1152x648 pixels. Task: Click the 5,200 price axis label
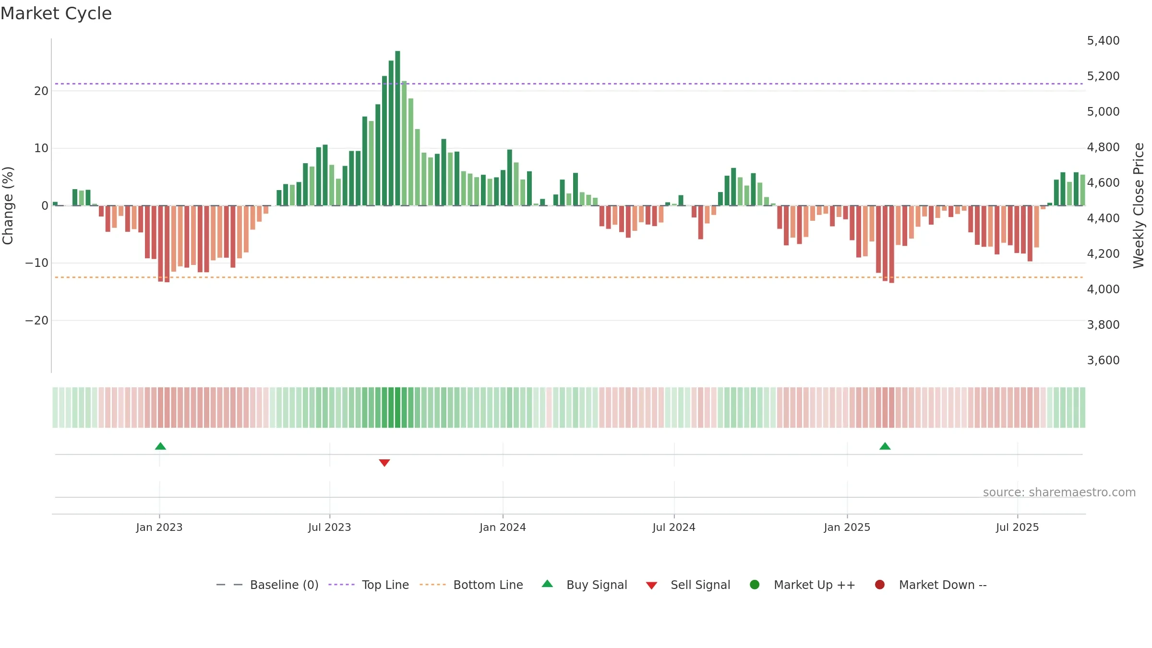click(x=1103, y=76)
